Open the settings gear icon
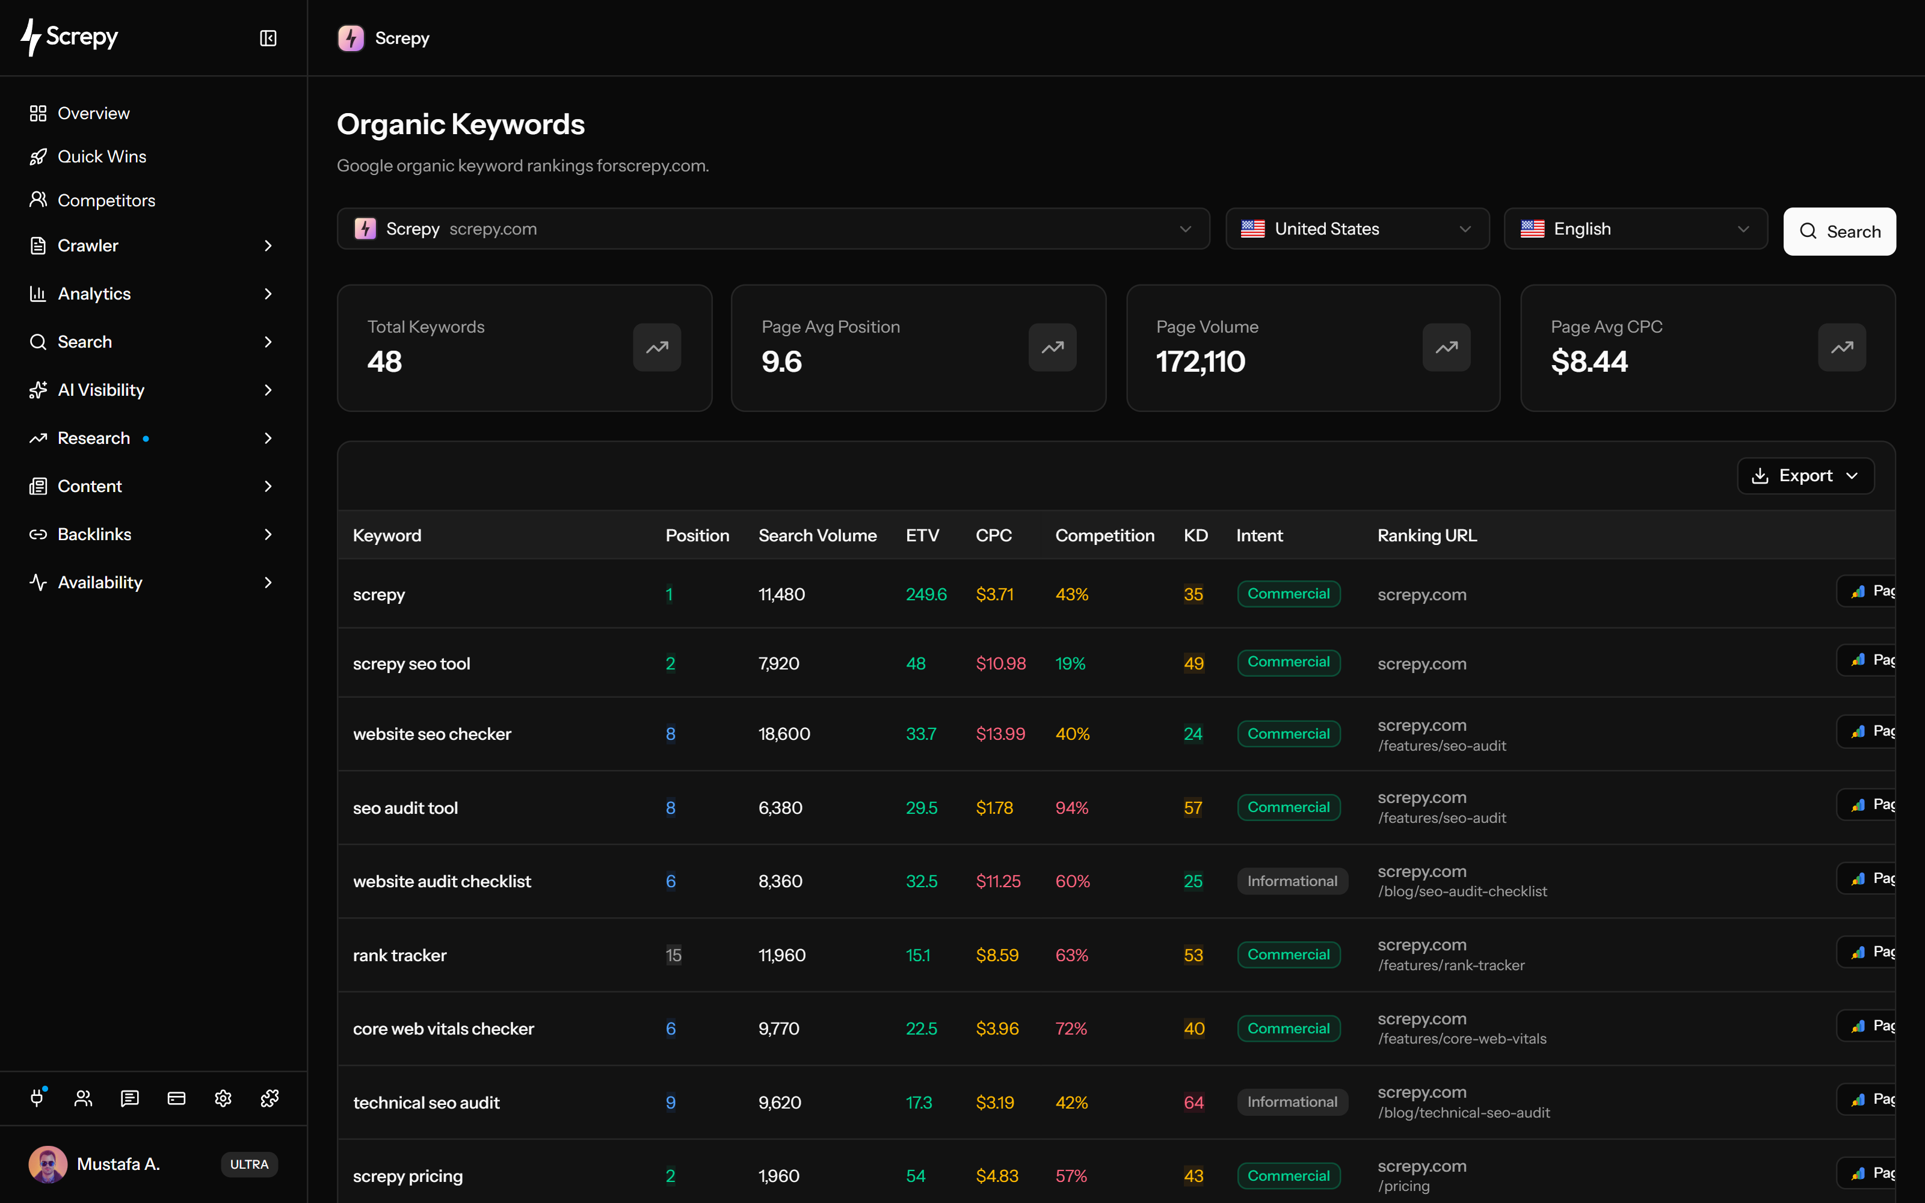The height and width of the screenshot is (1203, 1925). coord(223,1098)
